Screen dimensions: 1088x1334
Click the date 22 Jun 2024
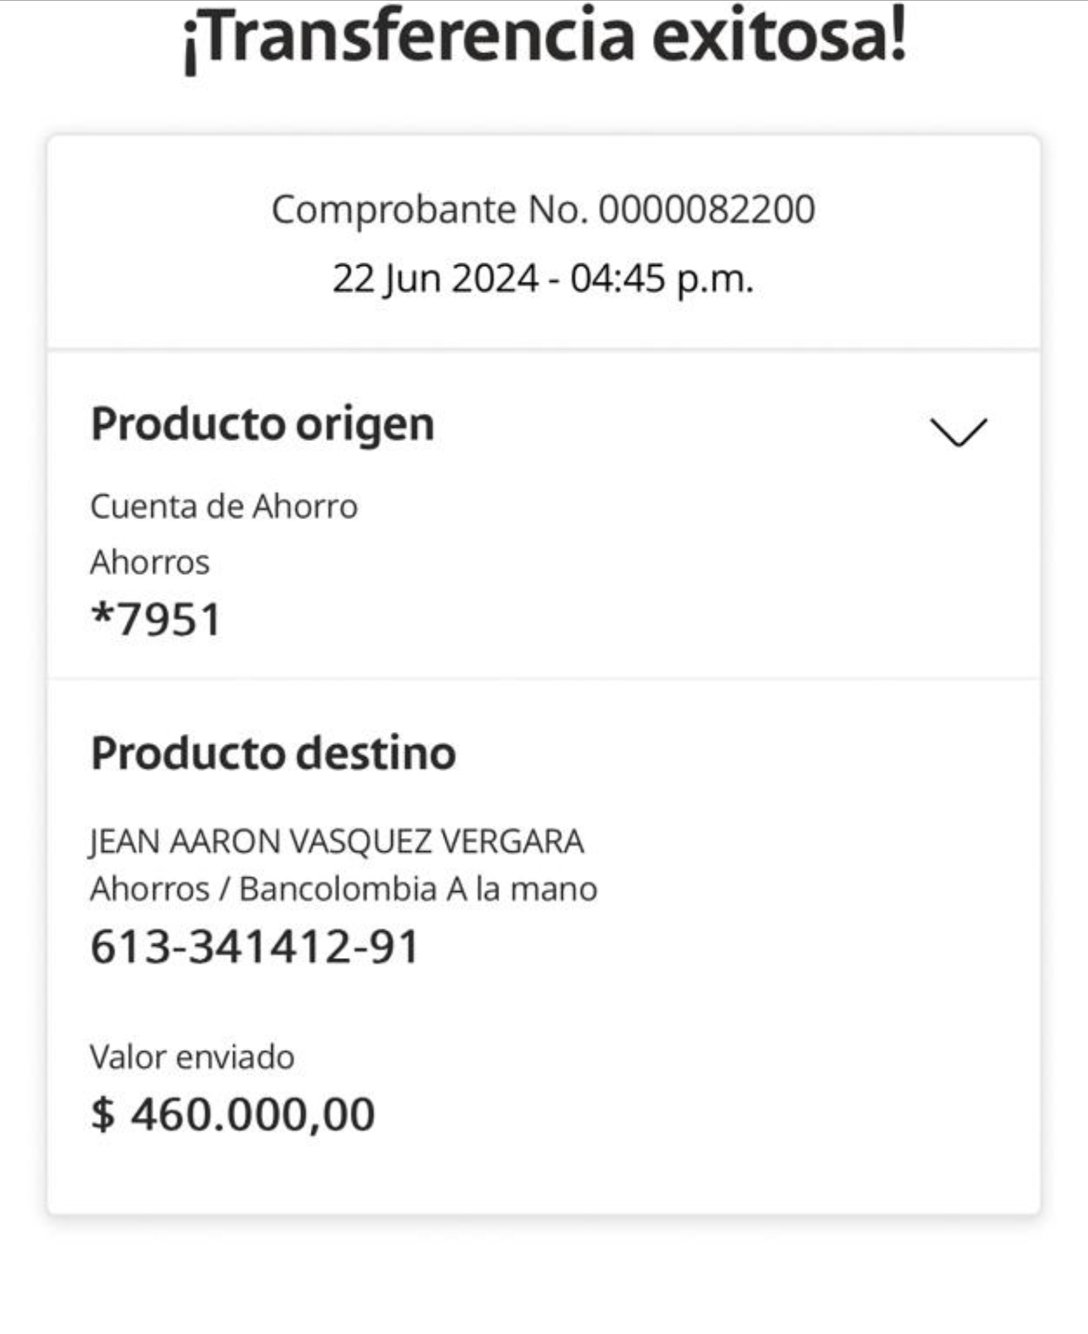435,278
